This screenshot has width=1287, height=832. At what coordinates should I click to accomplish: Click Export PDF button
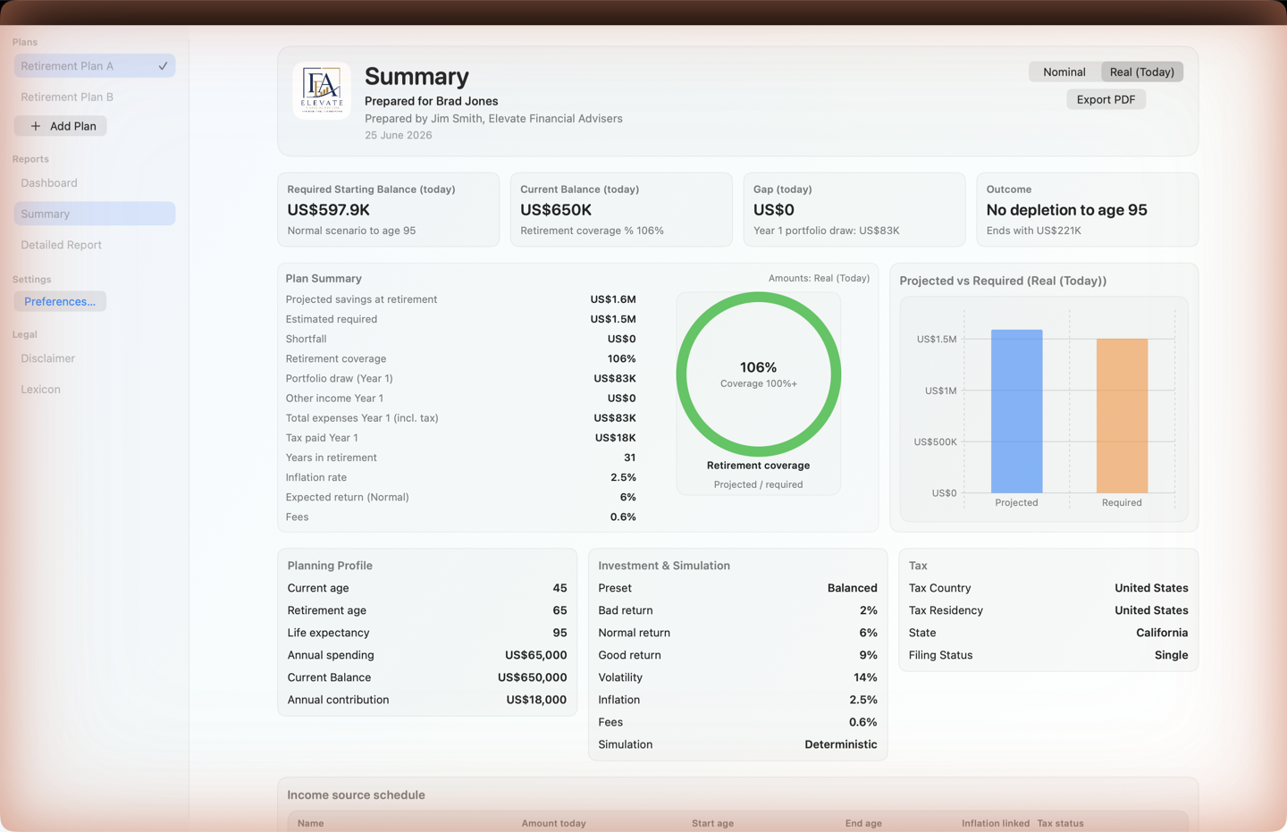point(1106,99)
